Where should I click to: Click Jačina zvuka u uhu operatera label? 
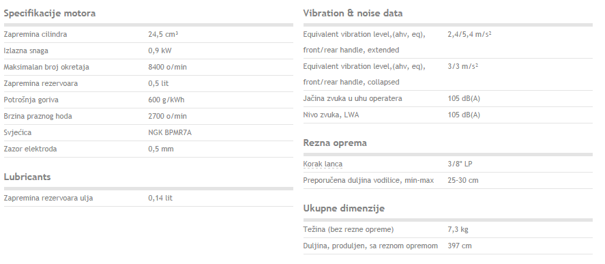pos(353,98)
